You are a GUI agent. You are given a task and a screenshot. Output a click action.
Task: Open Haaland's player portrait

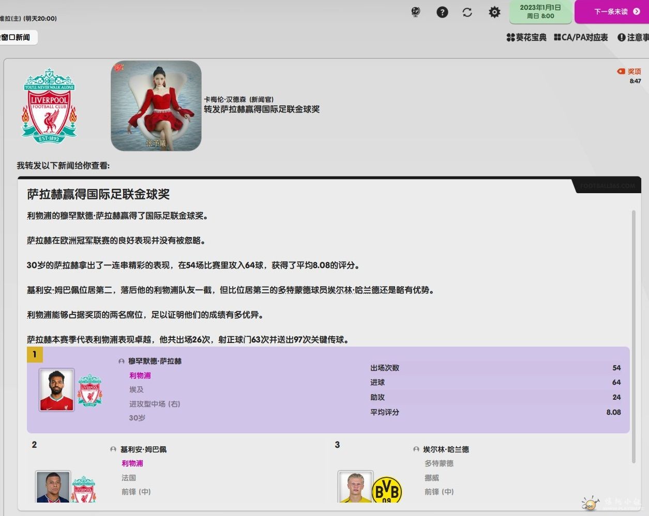[x=356, y=487]
